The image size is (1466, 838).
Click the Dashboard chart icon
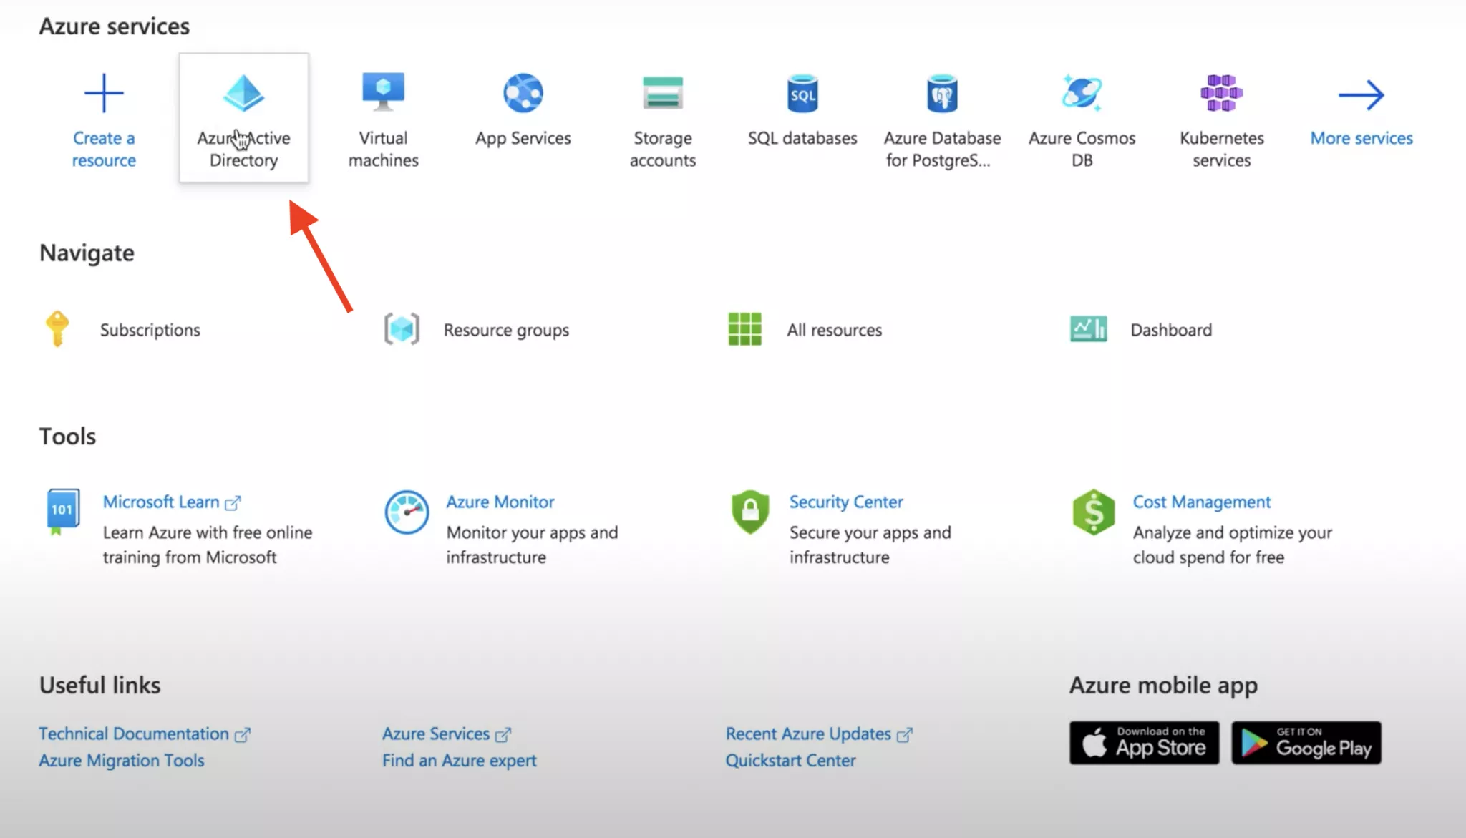[x=1088, y=329]
